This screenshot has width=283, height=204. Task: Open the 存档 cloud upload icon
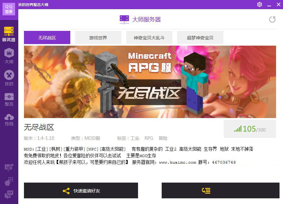pos(9,120)
